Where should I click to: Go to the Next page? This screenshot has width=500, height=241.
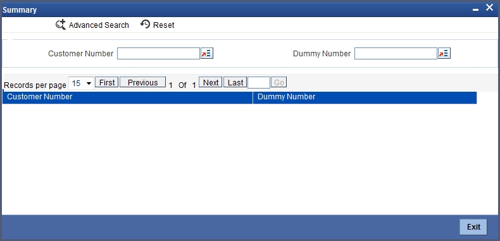[x=211, y=82]
